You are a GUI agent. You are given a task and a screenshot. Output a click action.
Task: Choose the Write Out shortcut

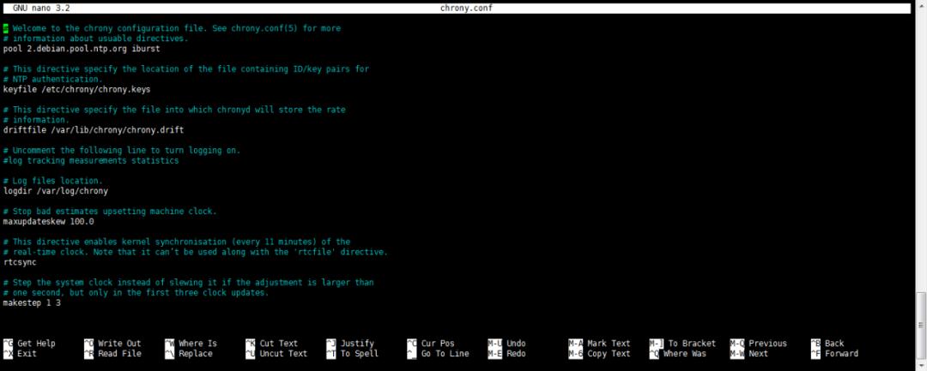(x=113, y=344)
